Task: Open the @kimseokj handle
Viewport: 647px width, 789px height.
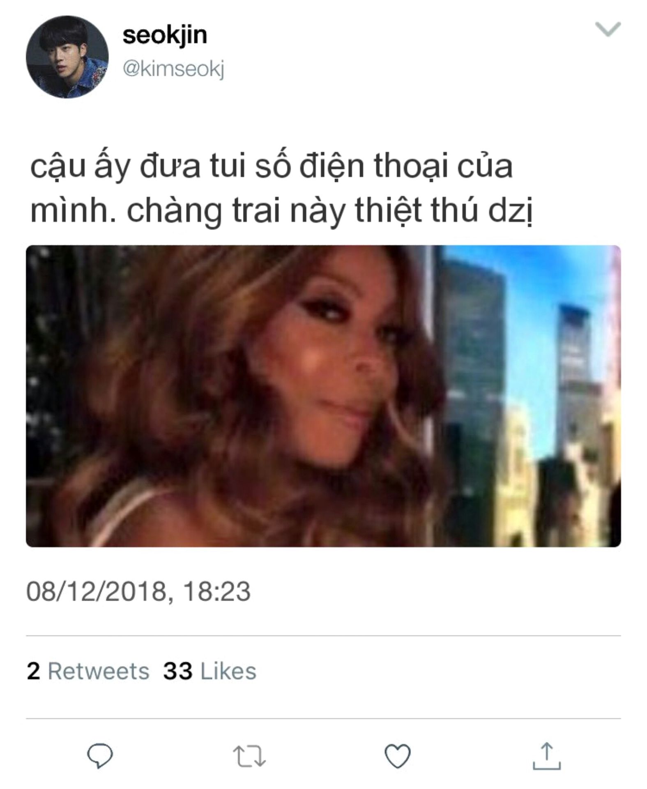Action: tap(173, 69)
